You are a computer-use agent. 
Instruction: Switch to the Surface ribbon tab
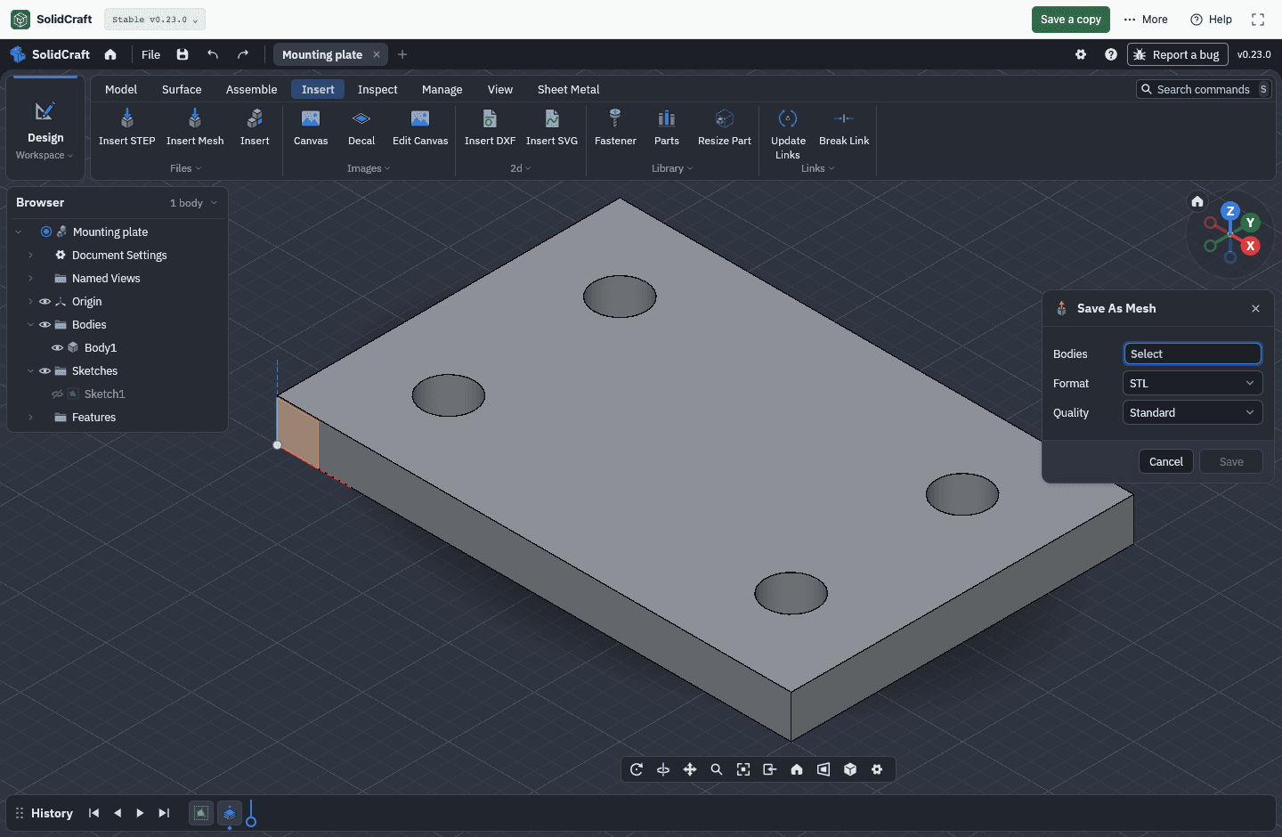coord(182,89)
